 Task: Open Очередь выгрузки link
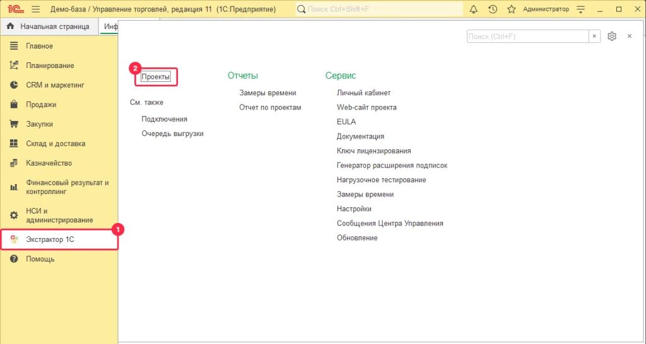(x=172, y=134)
